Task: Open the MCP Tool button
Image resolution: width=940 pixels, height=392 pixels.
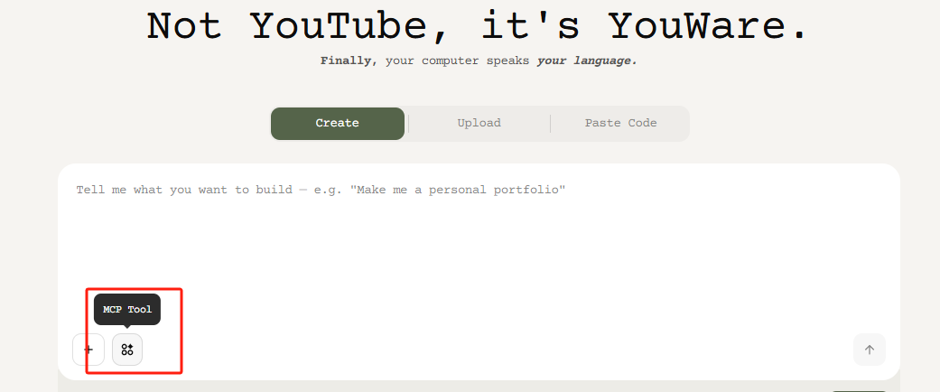Action: (127, 350)
